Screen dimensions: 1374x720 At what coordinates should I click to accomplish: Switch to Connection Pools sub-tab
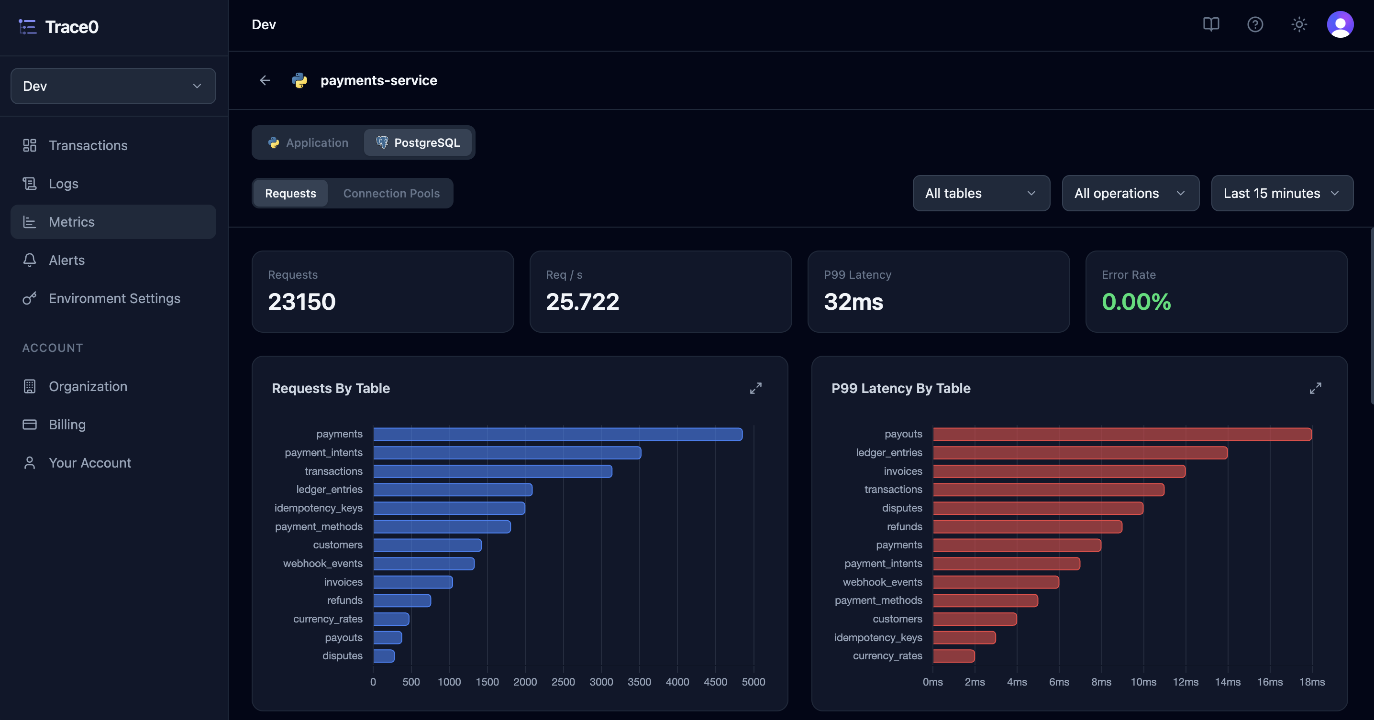click(x=391, y=194)
